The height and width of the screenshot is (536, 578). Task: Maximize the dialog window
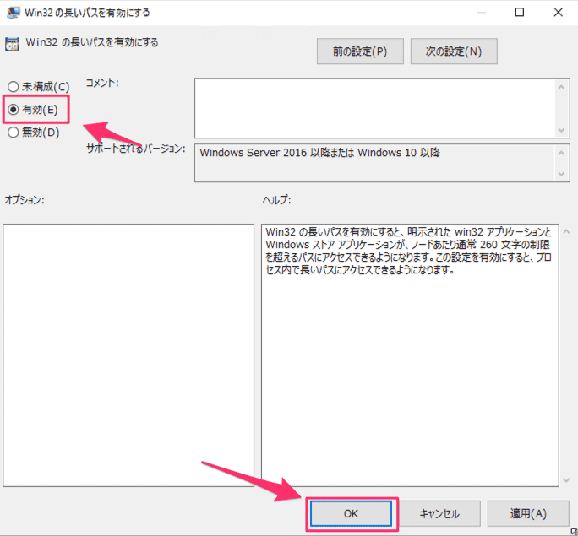click(520, 12)
